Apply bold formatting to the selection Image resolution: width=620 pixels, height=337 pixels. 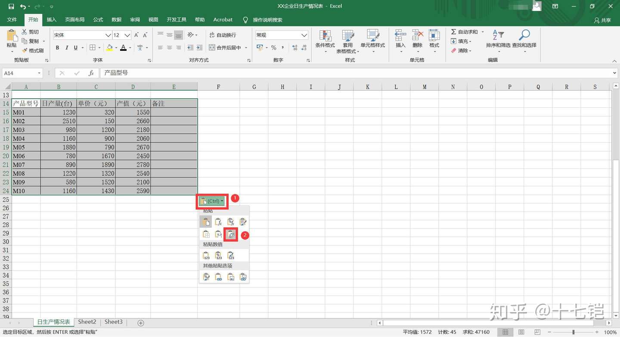pyautogui.click(x=57, y=47)
